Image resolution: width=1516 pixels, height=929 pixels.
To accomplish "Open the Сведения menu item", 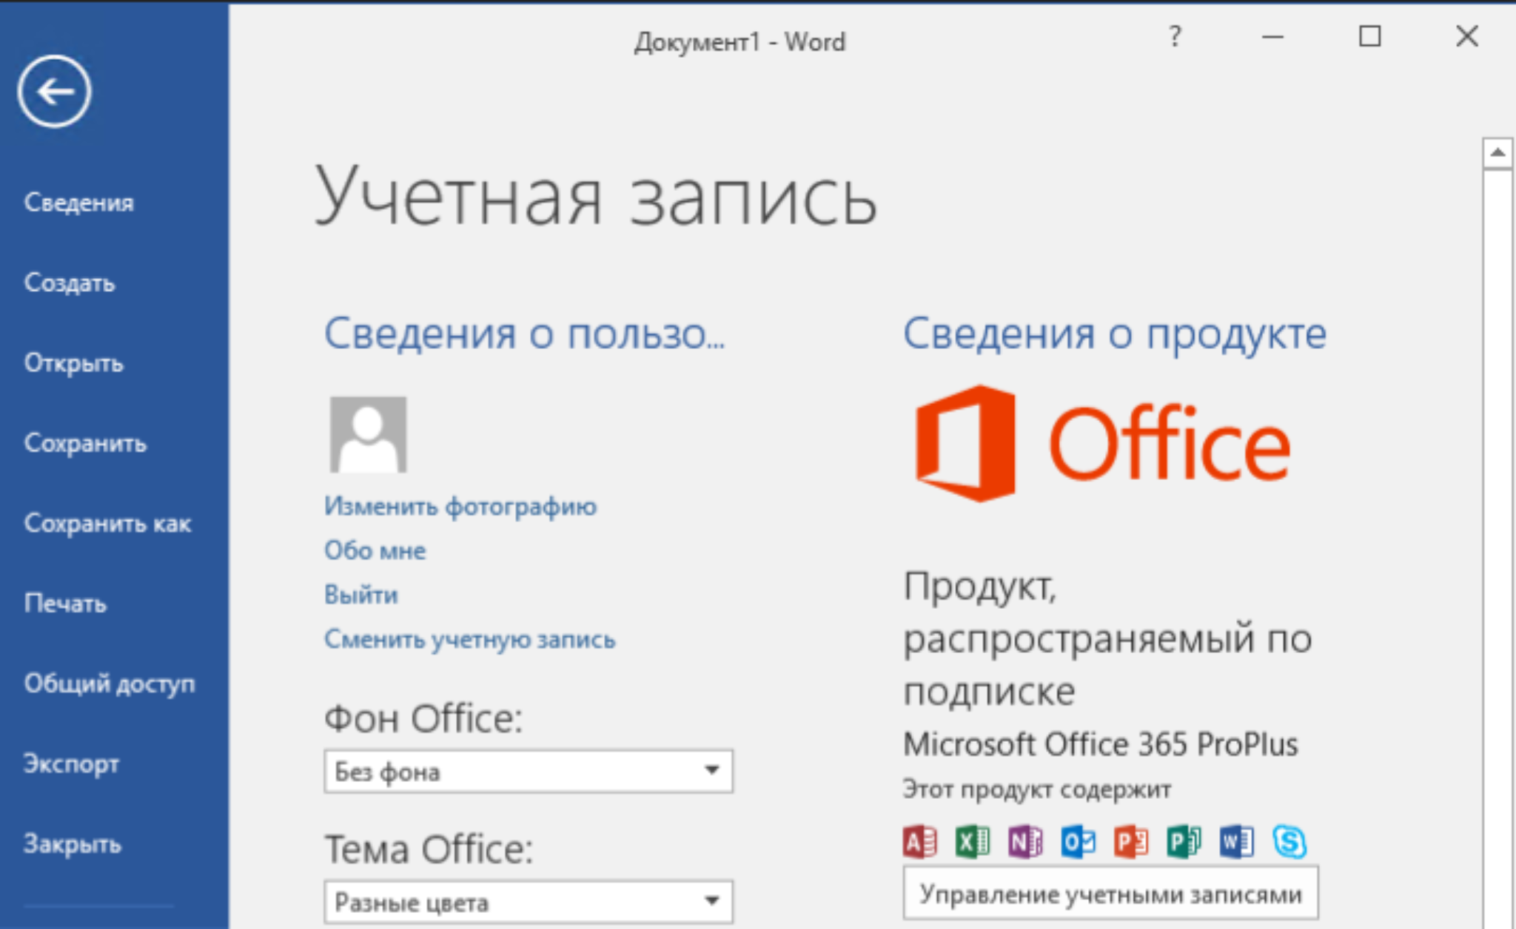I will point(78,203).
